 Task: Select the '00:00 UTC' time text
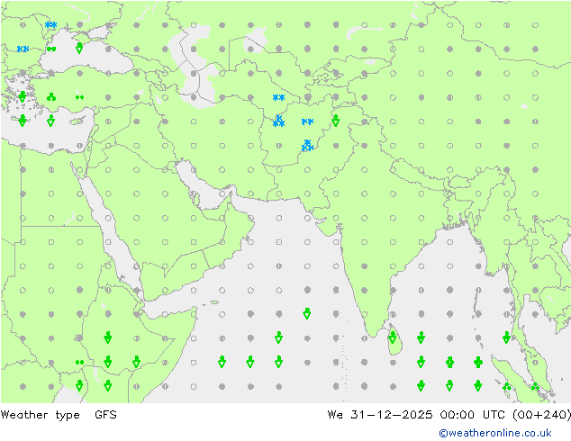pyautogui.click(x=472, y=414)
